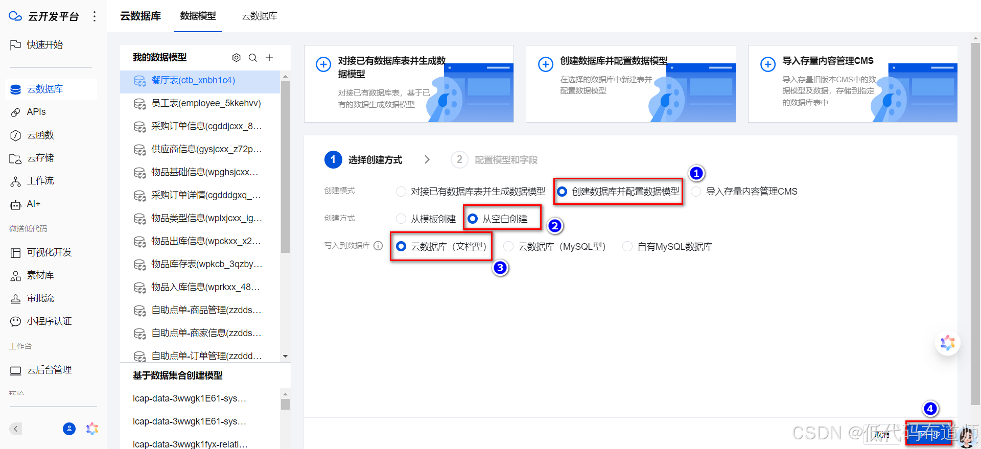The image size is (981, 449).
Task: Switch to the 数据模型 tab
Action: pyautogui.click(x=198, y=16)
